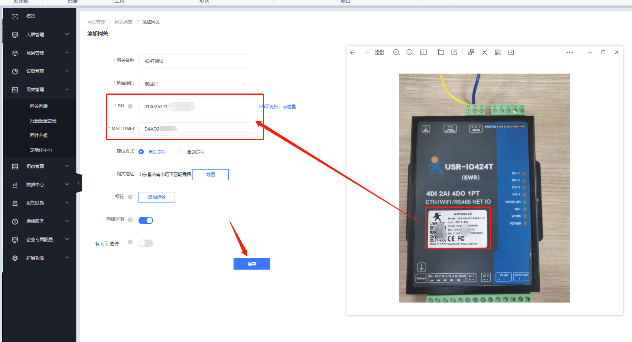632x342 pixels.
Task: Select the 自动定位 radio option
Action: (180, 152)
